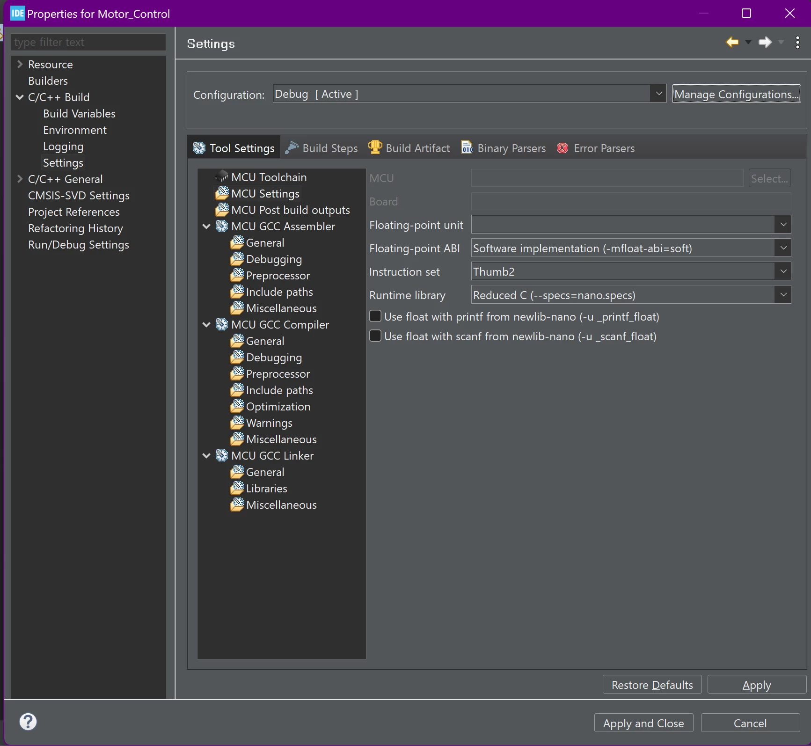Image resolution: width=811 pixels, height=746 pixels.
Task: Collapse the MCU GCC Compiler node
Action: [206, 324]
